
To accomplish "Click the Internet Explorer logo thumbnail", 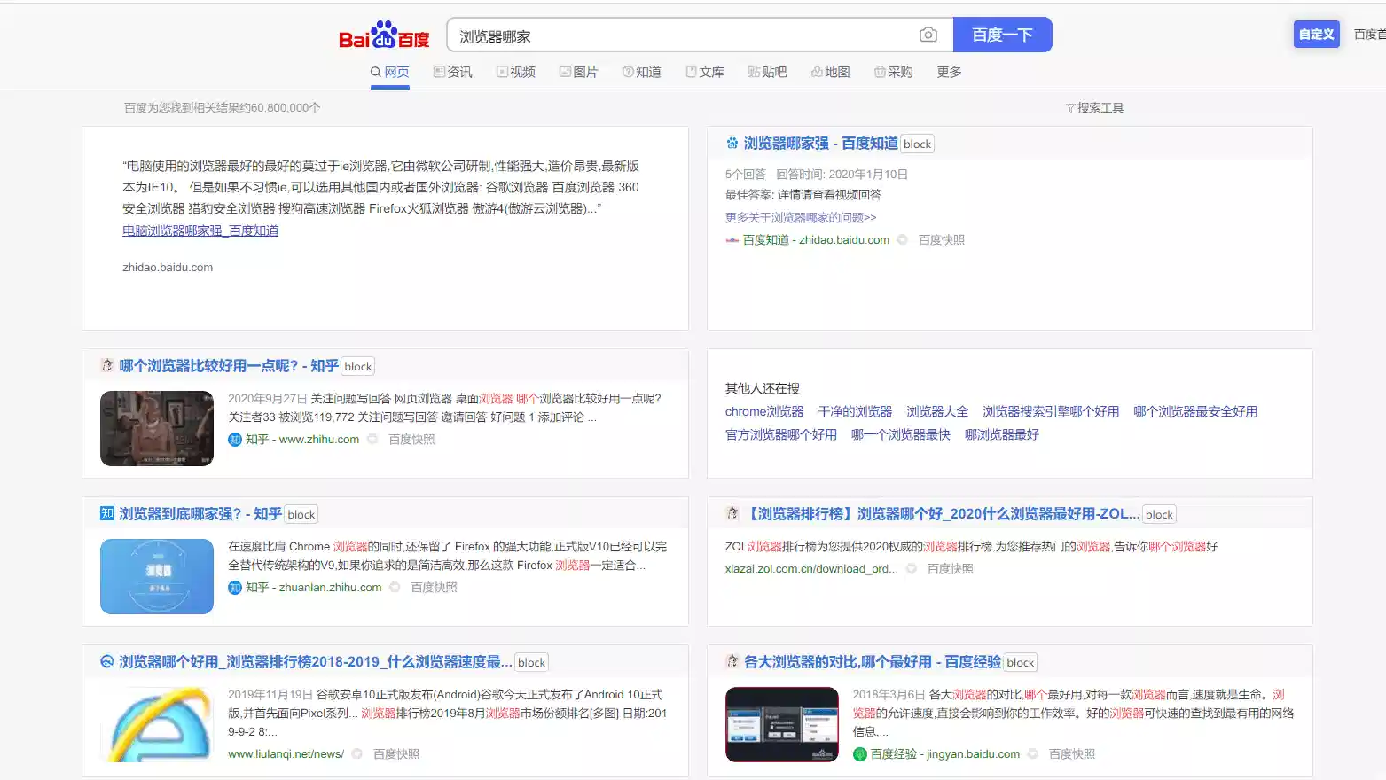I will click(x=157, y=724).
